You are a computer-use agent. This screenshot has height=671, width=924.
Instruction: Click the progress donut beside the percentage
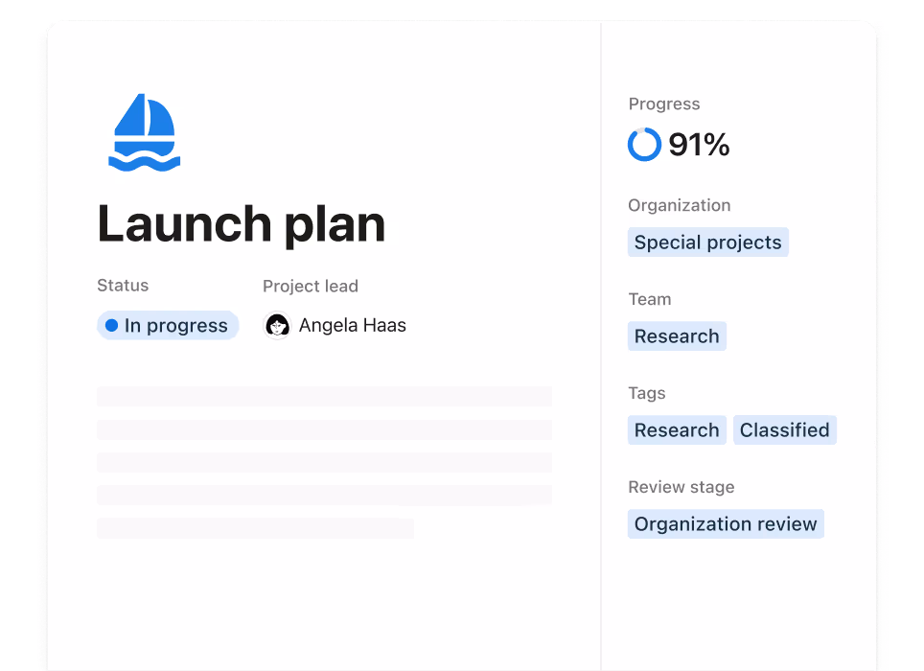pyautogui.click(x=644, y=144)
